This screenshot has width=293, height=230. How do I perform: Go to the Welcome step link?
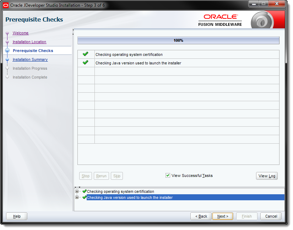click(x=21, y=33)
